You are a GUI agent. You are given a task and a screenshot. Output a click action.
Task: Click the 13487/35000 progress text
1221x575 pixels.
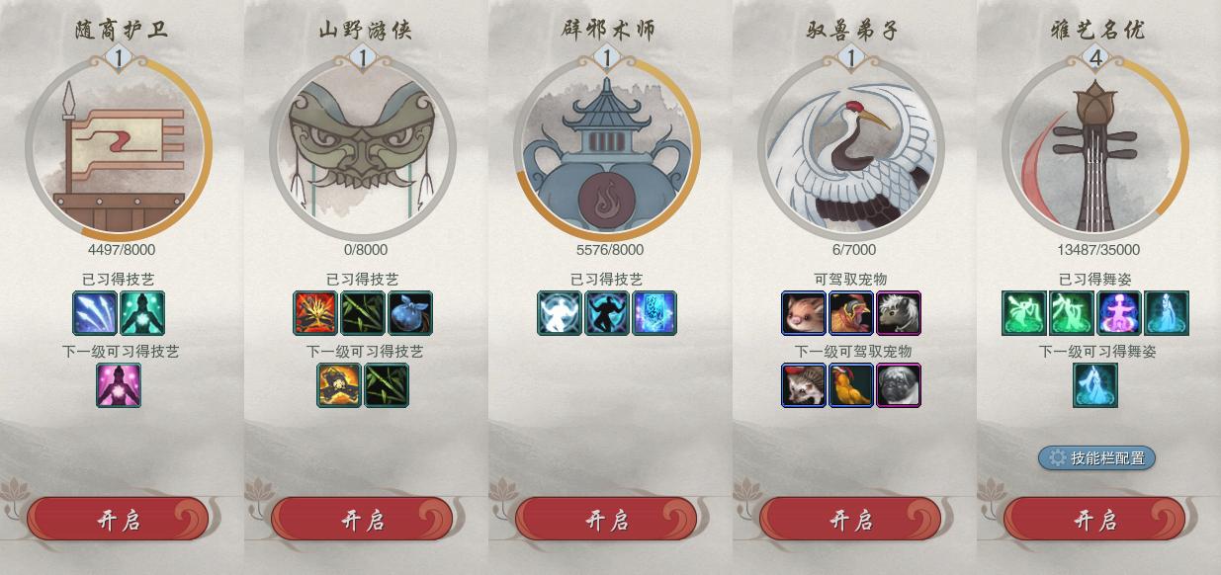click(x=1097, y=250)
